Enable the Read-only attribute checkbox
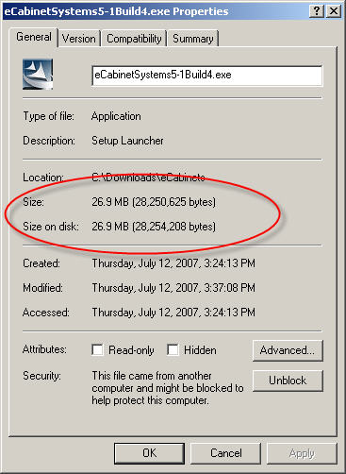 [x=97, y=349]
